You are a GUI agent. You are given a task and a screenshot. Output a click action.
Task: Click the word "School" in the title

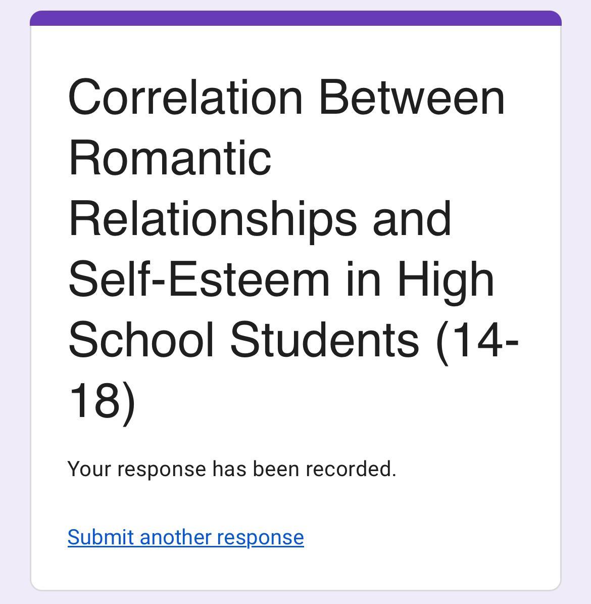pyautogui.click(x=141, y=340)
